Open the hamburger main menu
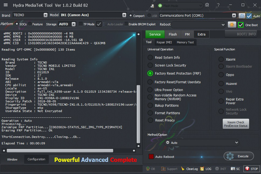This screenshot has width=261, height=174. pyautogui.click(x=6, y=5)
